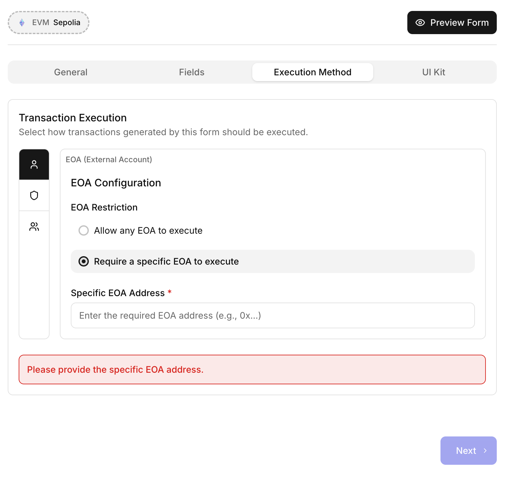Click the Preview Form button
Screen dimensions: 509x477
tap(452, 23)
